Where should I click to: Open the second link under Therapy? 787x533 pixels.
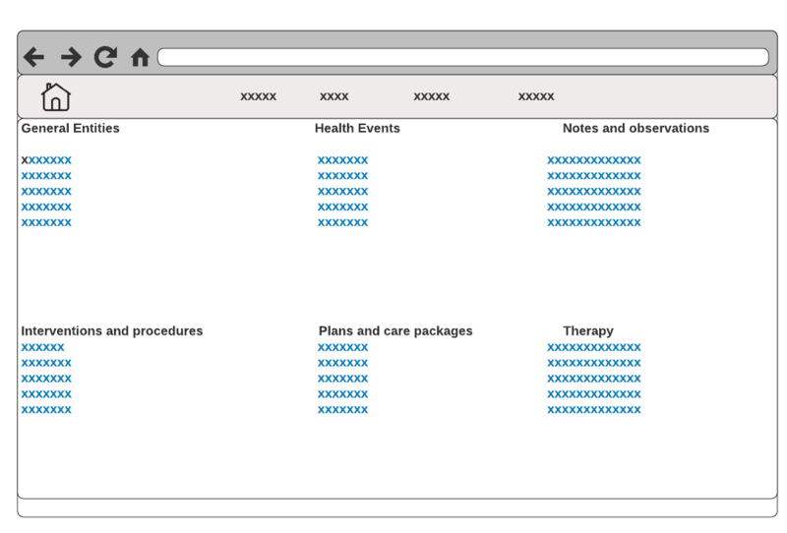click(594, 363)
